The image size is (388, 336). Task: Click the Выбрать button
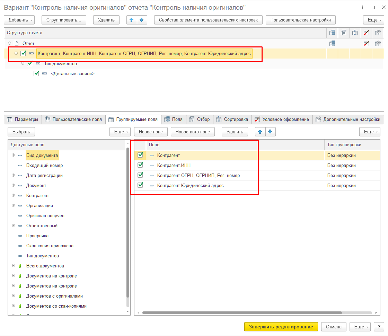click(x=21, y=132)
